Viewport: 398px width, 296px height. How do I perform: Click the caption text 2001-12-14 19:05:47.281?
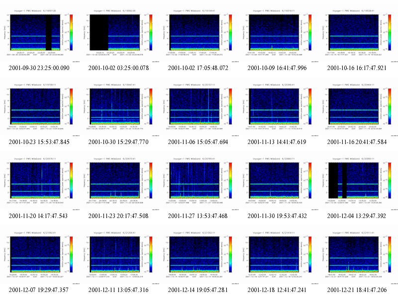point(198,290)
